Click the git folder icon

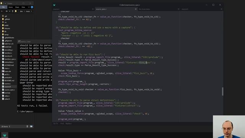[3, 16]
